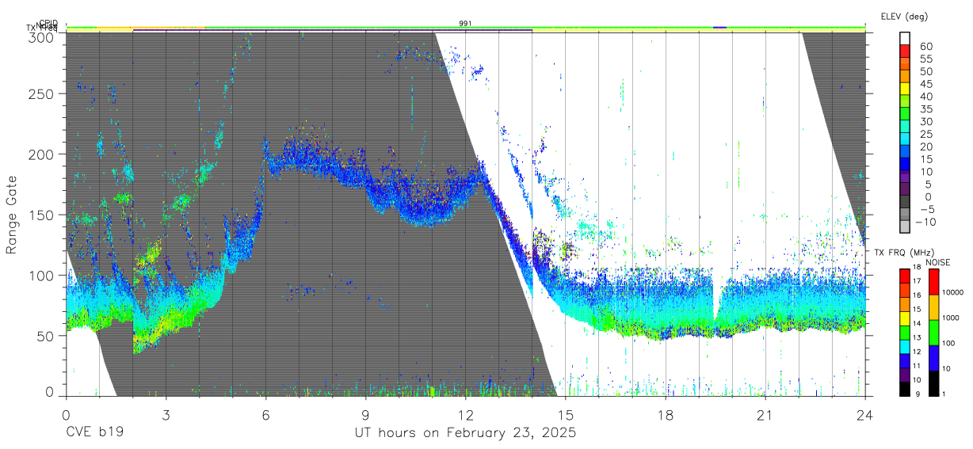Click the Range Gate tick label 200
Image resolution: width=973 pixels, height=449 pixels.
coord(40,154)
